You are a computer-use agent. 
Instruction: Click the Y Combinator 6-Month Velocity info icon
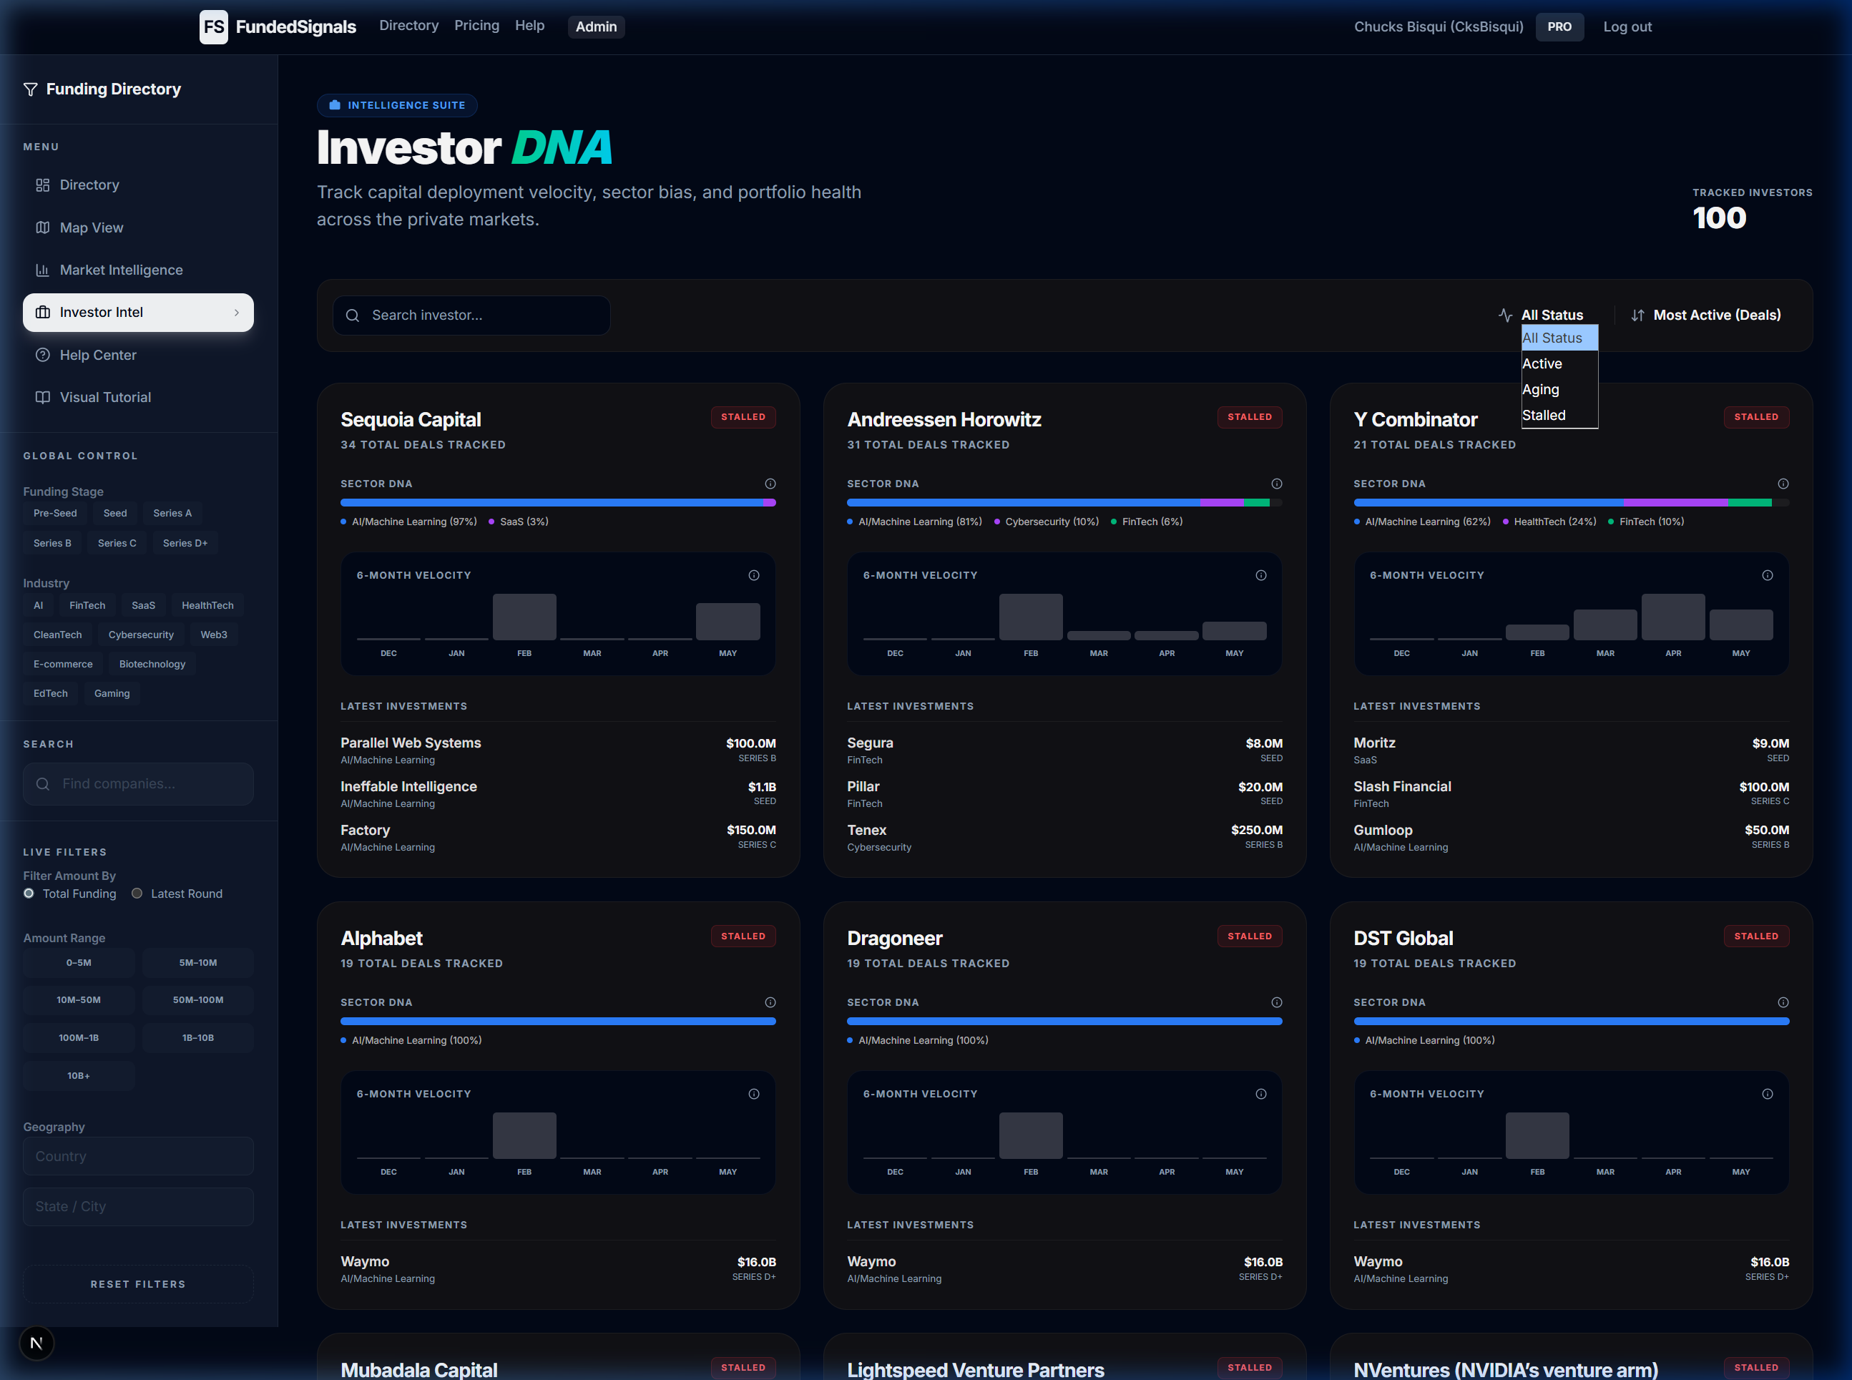click(1767, 576)
